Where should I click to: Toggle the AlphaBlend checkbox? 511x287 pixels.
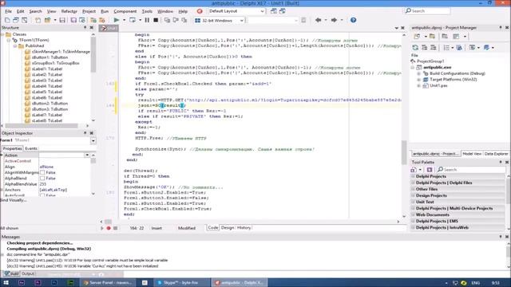[x=42, y=179]
